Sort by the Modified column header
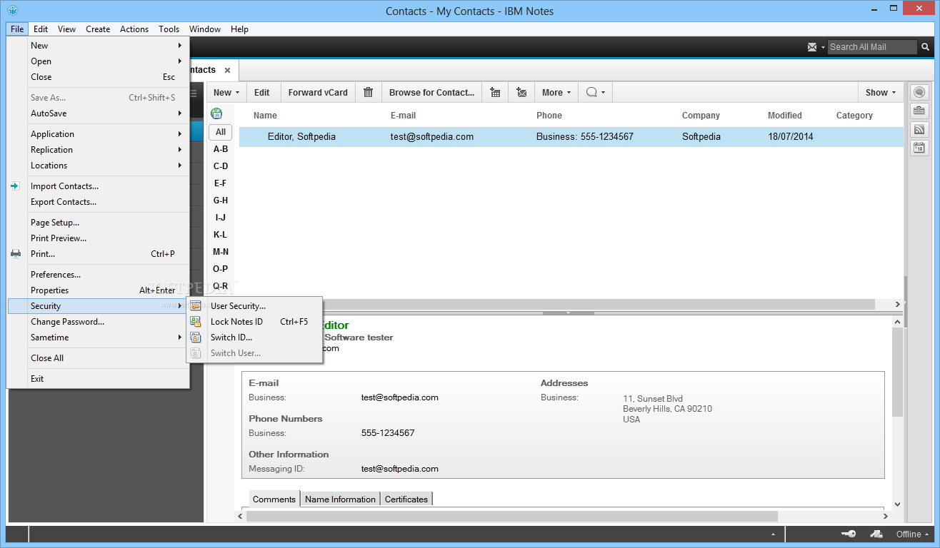The image size is (940, 548). 785,115
